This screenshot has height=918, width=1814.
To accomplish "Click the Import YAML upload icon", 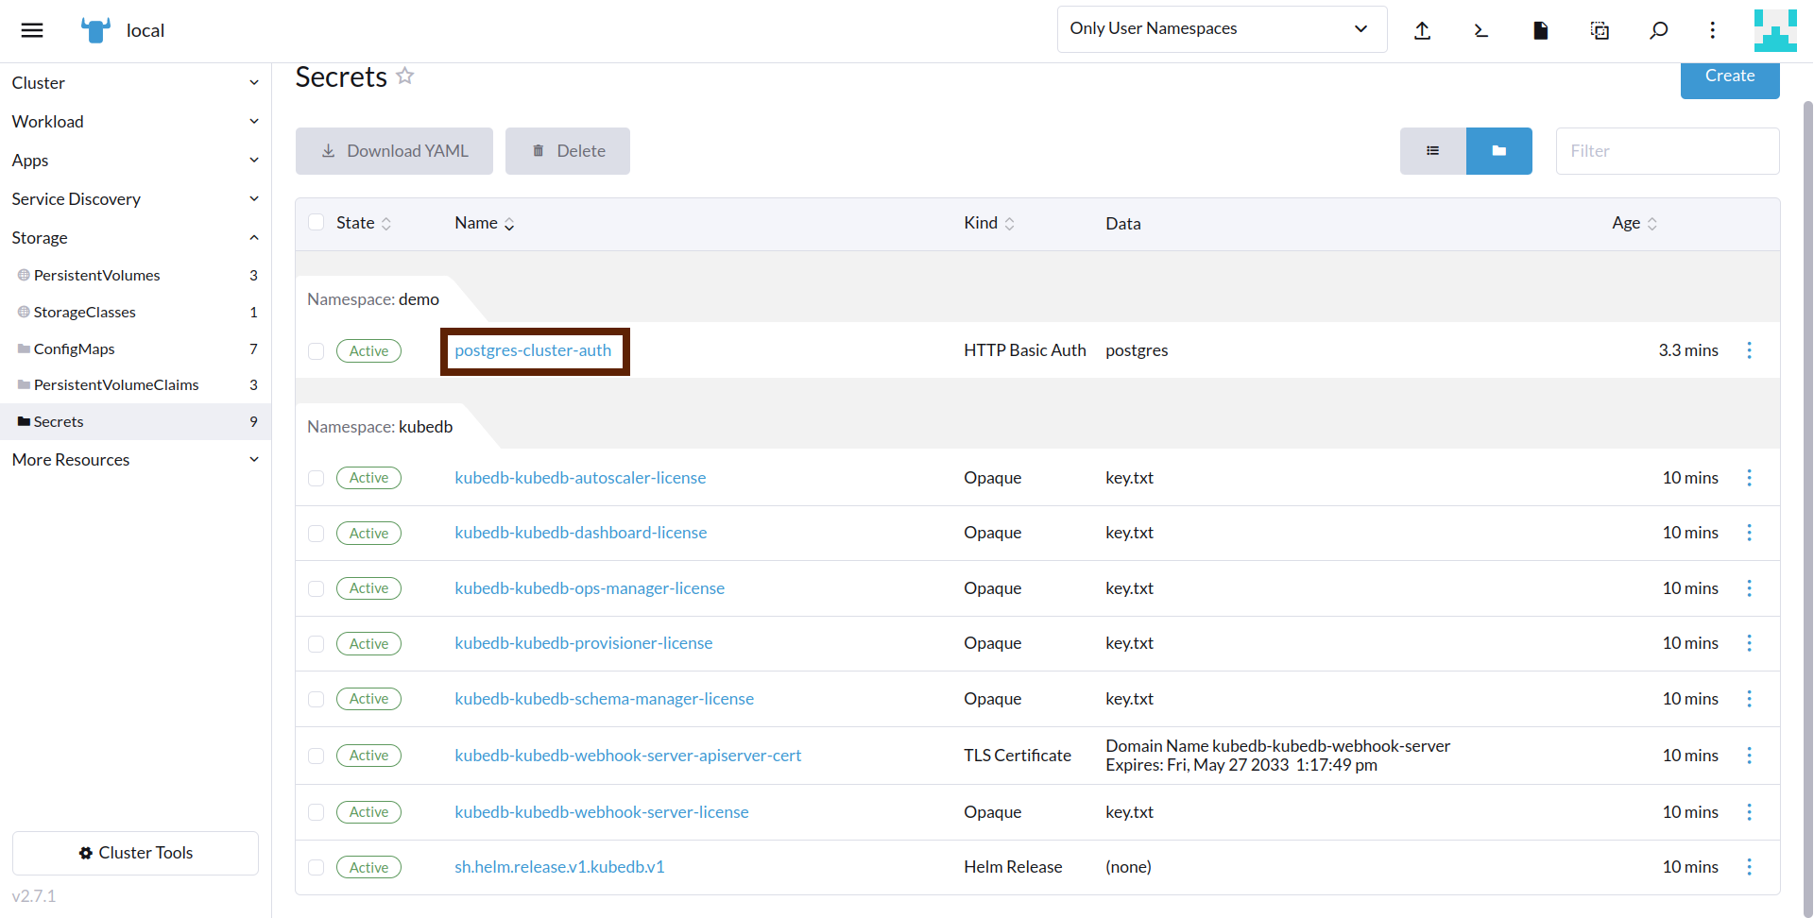I will coord(1422,30).
